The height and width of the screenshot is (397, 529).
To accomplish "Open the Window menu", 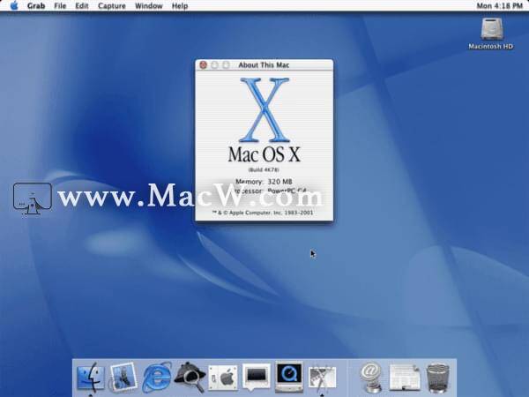I will coord(148,6).
